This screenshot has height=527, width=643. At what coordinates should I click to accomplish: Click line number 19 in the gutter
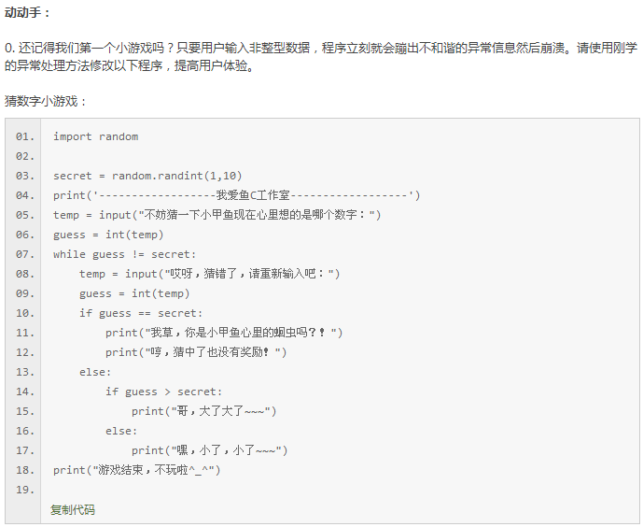pyautogui.click(x=25, y=490)
